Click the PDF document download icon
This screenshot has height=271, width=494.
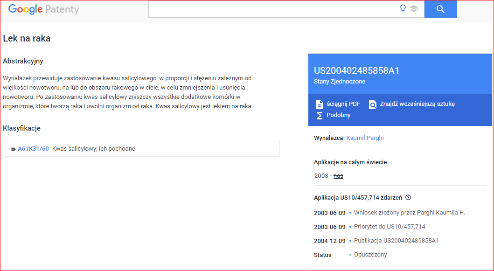pos(320,104)
